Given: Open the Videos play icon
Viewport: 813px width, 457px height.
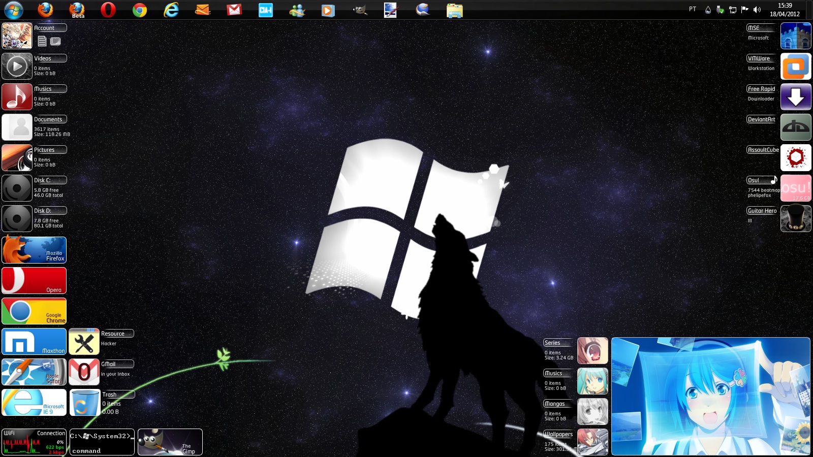Looking at the screenshot, I should click(17, 66).
